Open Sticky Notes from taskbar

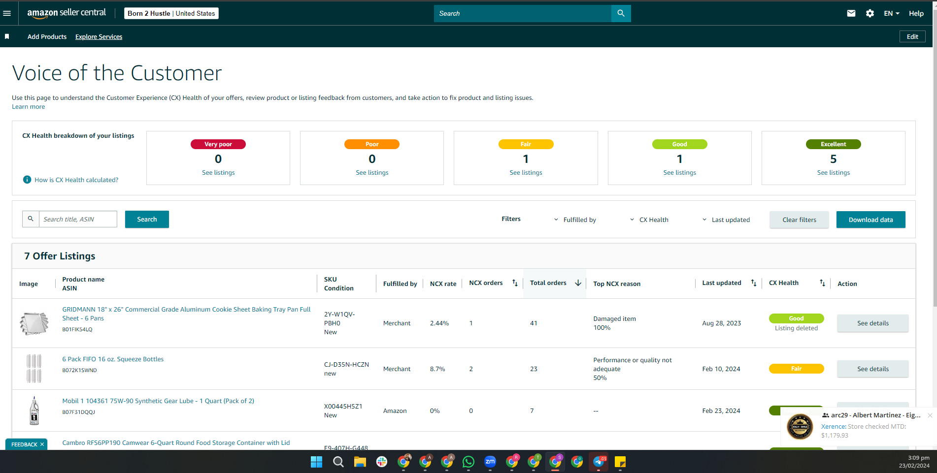(x=620, y=462)
